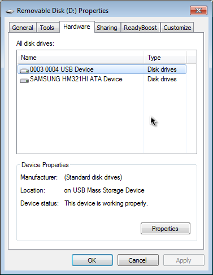The image size is (213, 275).
Task: Open device Properties button
Action: (166, 229)
